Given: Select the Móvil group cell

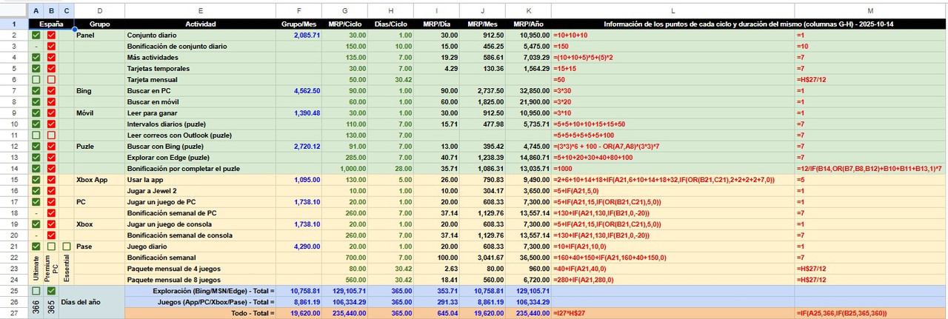Looking at the screenshot, I should pyautogui.click(x=99, y=113).
